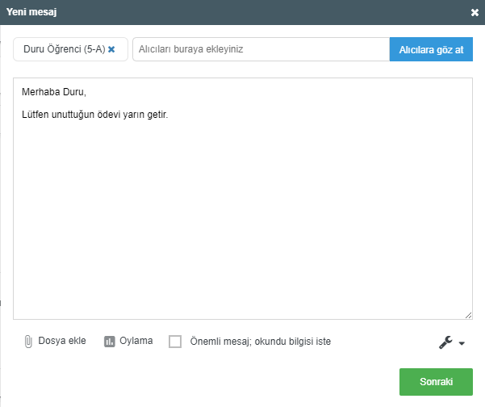The height and width of the screenshot is (407, 485).
Task: Click the 'Önemli mesaj; okundu bilgisi iste' label
Action: tap(260, 342)
